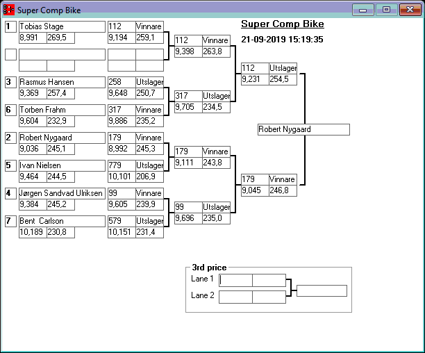Click the Rasmus Hansen competitor field

[62, 82]
